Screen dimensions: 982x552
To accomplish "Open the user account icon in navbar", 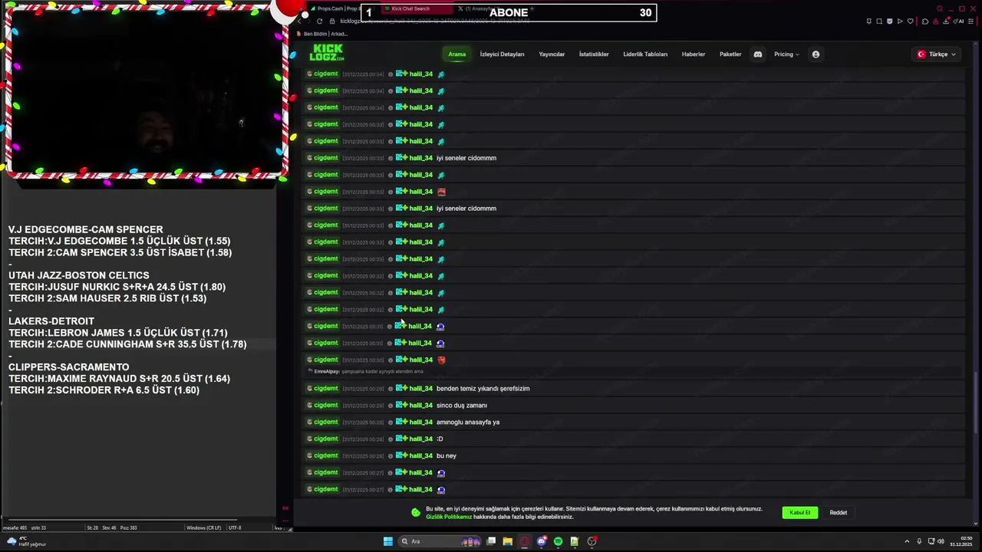I will click(x=816, y=54).
